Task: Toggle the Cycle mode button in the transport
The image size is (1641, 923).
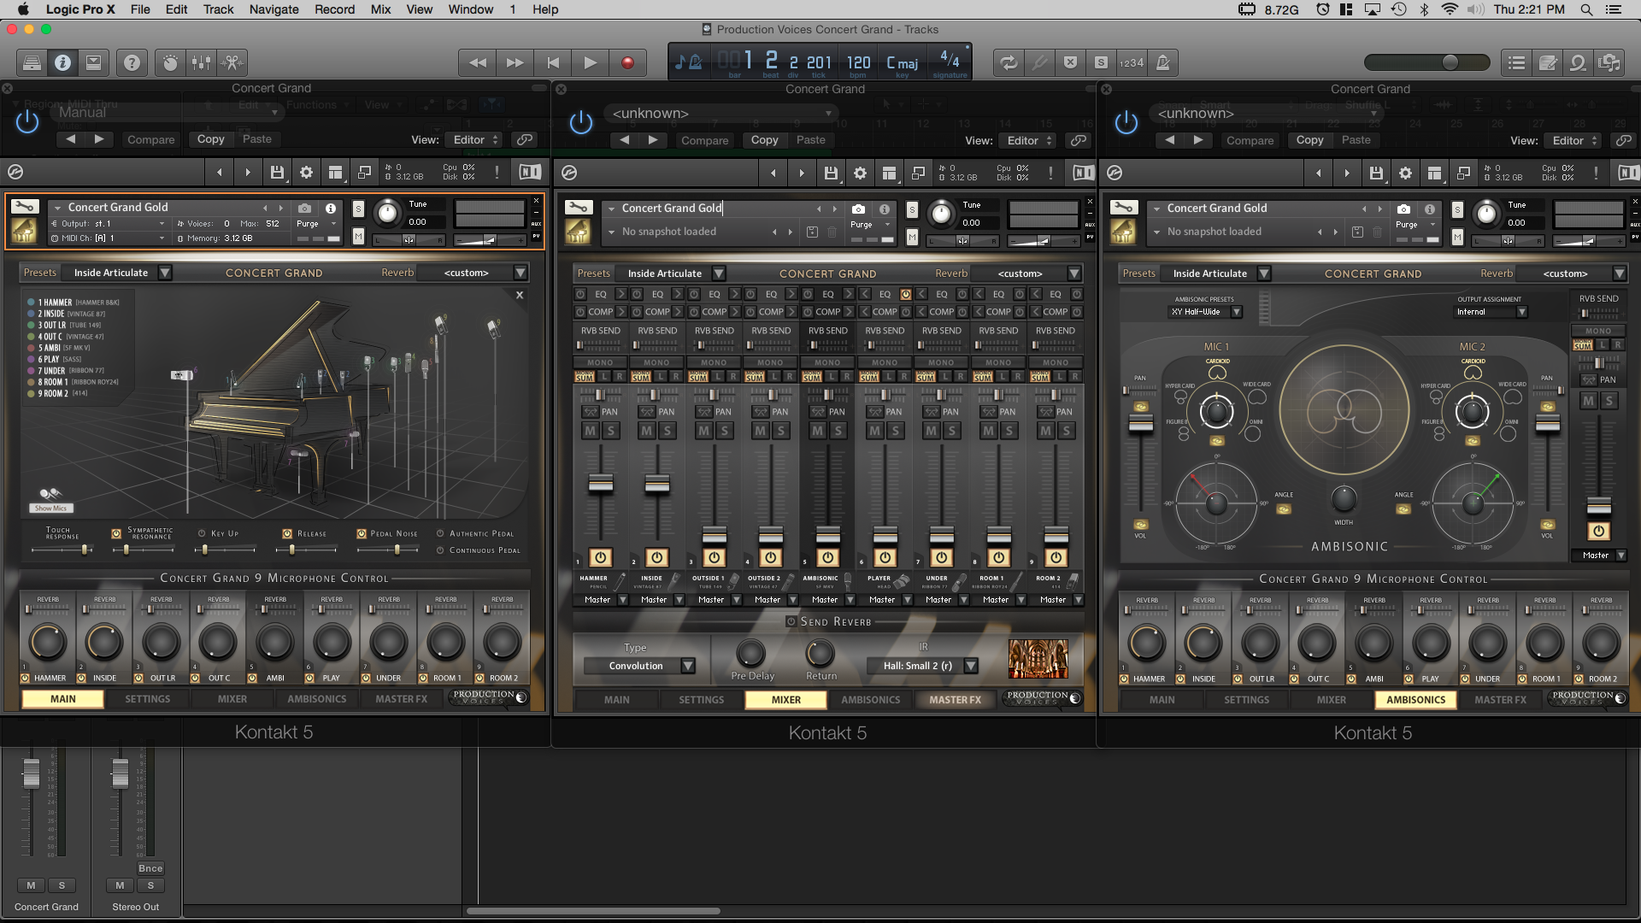Action: pyautogui.click(x=1009, y=62)
